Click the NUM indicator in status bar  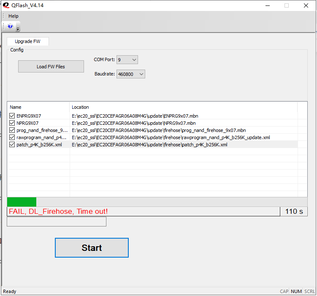(296, 291)
